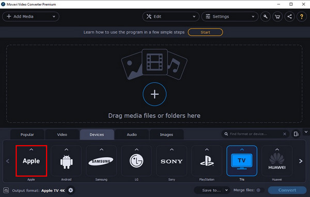
Task: Expand the TVs presets chevron
Action: coord(242,150)
